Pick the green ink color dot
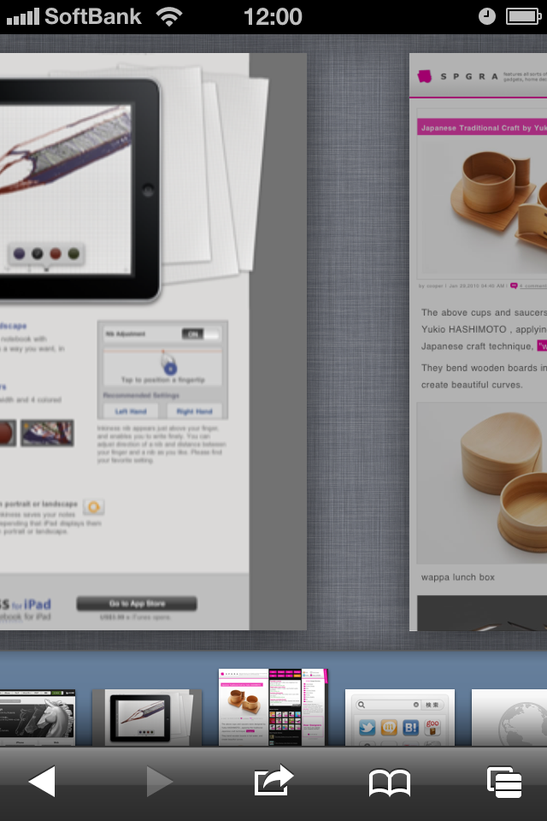The image size is (547, 821). pos(74,254)
